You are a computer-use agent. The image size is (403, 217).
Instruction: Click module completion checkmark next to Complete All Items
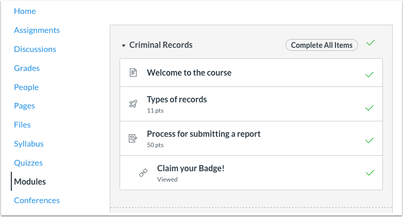[x=370, y=43]
